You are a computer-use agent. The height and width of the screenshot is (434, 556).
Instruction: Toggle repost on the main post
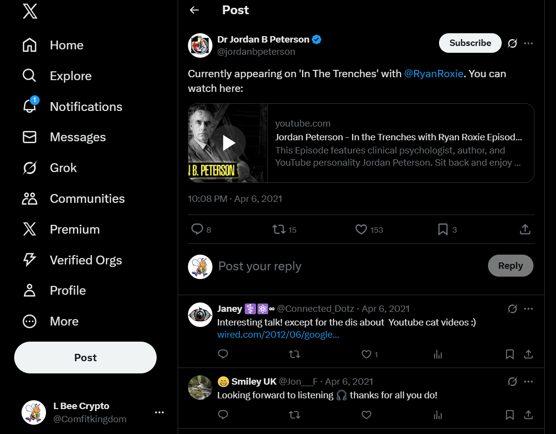(279, 229)
